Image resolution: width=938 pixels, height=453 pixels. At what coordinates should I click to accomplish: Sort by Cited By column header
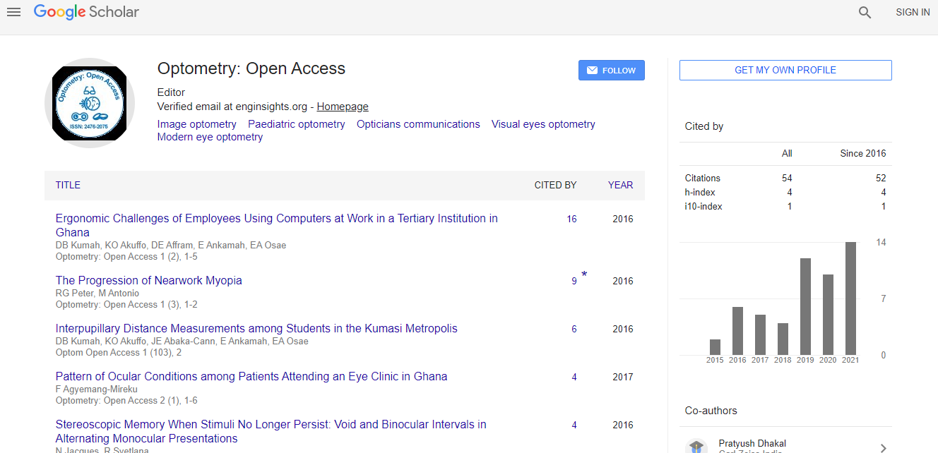point(555,185)
